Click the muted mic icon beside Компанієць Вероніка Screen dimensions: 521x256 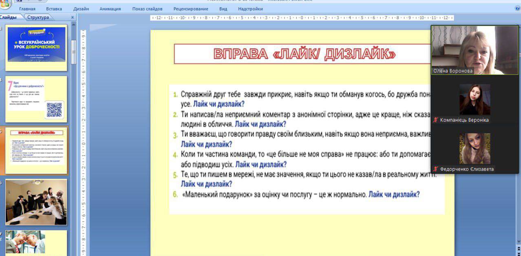(435, 120)
